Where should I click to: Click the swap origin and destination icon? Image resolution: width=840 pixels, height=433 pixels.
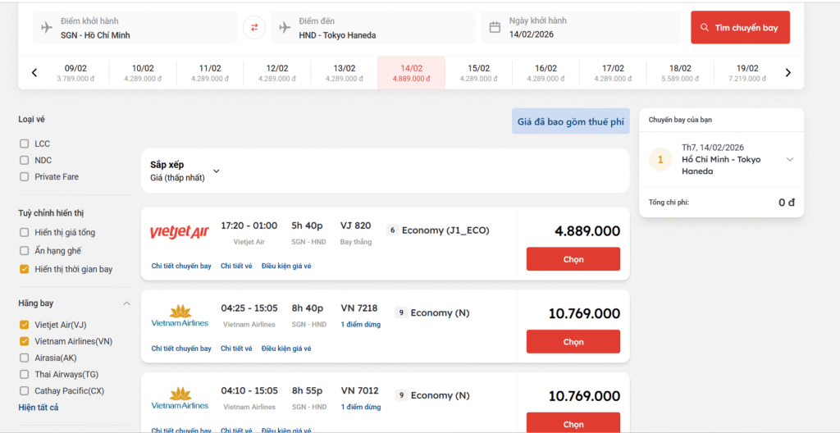(254, 27)
